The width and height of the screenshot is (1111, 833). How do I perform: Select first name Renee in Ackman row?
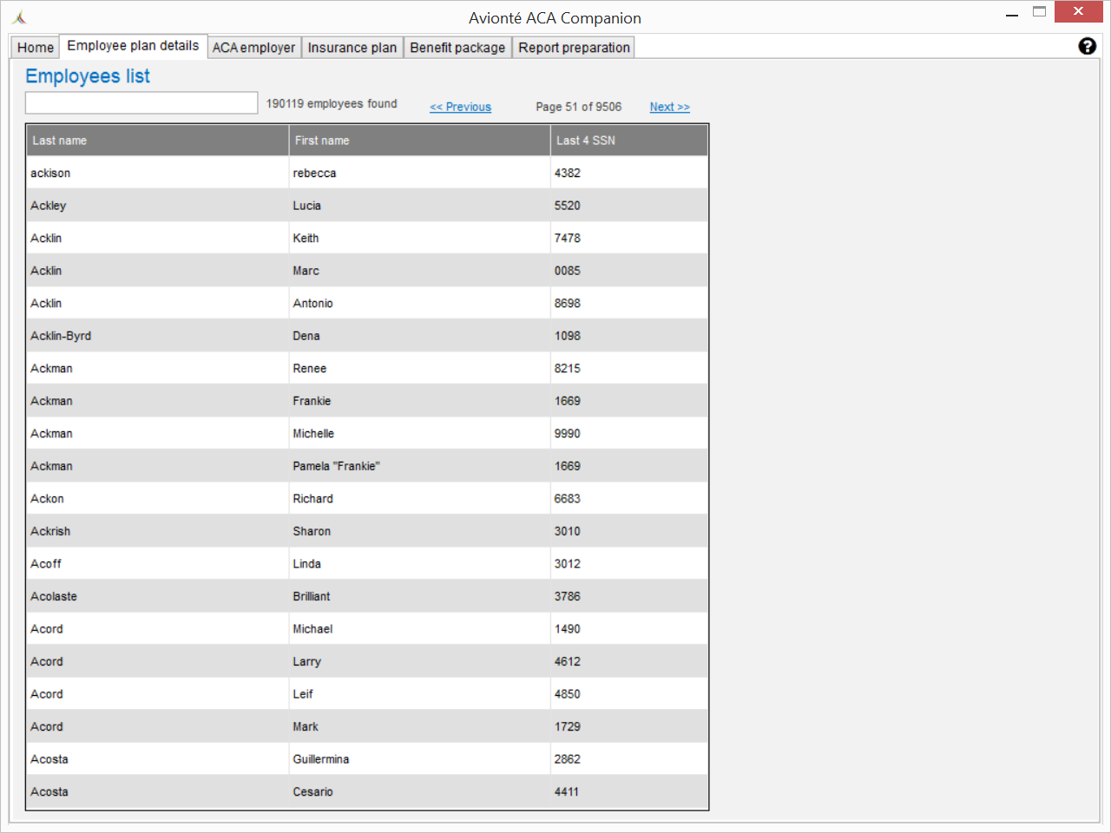pyautogui.click(x=310, y=369)
